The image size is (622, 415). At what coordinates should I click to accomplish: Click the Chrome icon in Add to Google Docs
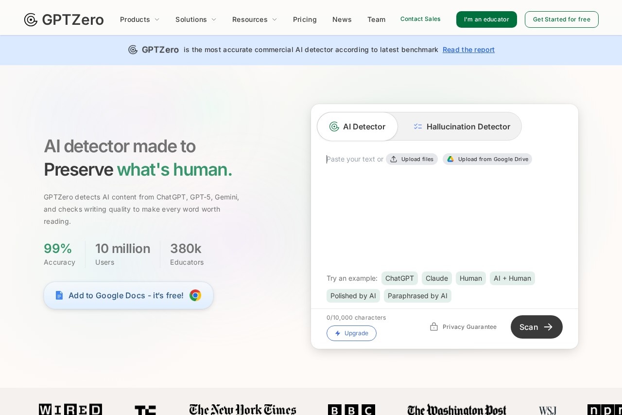[x=195, y=295]
